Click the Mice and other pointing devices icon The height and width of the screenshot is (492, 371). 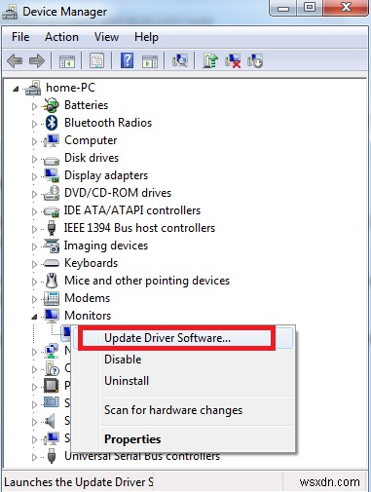pyautogui.click(x=52, y=281)
